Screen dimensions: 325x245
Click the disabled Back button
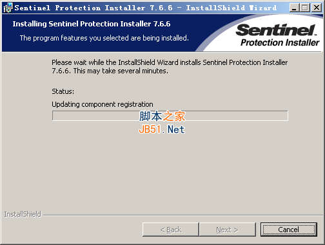pos(171,230)
